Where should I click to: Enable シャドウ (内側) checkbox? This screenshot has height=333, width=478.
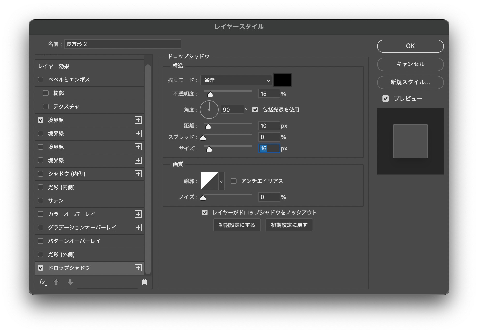(41, 174)
